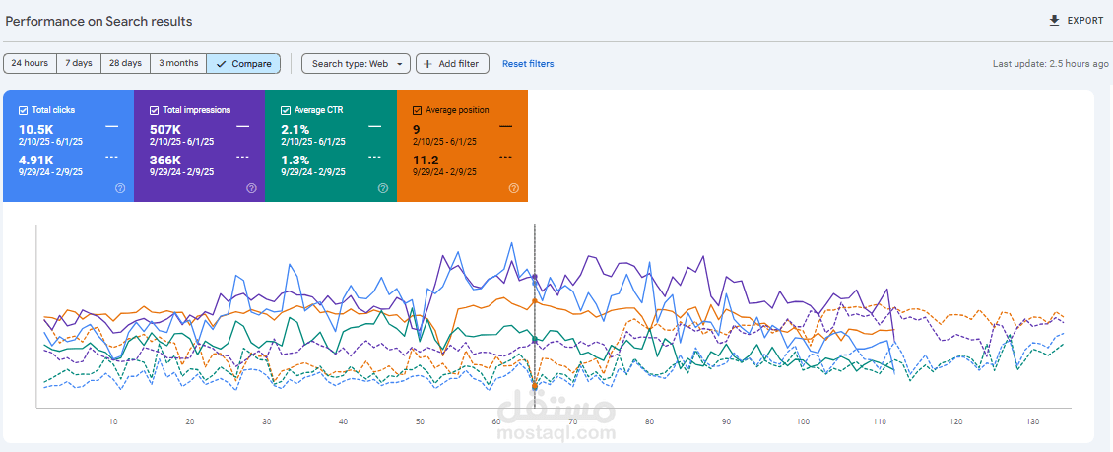Click the x-axis label 60

496,421
